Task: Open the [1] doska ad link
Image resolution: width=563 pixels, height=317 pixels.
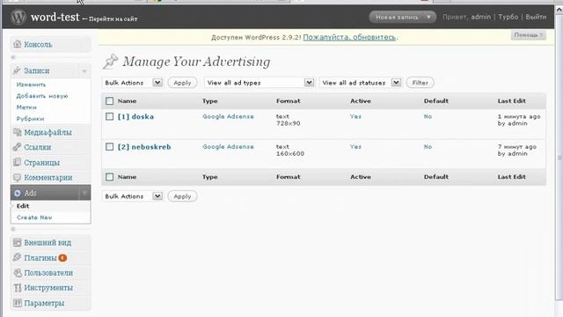Action: click(x=135, y=116)
